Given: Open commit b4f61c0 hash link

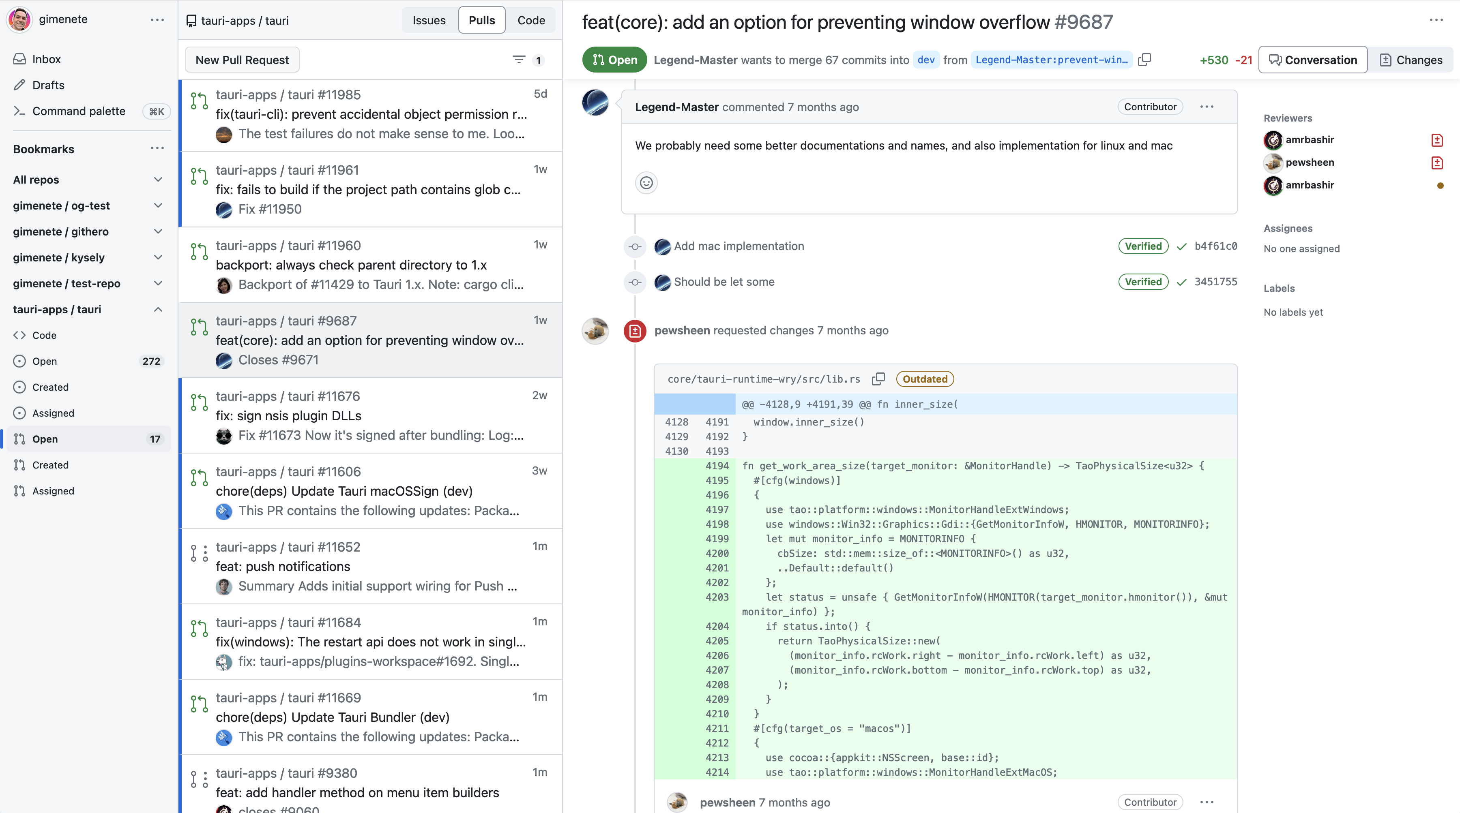Looking at the screenshot, I should click(x=1216, y=246).
